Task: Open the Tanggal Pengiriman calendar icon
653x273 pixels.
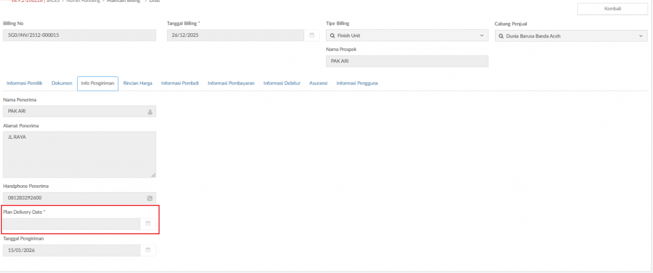Action: pyautogui.click(x=148, y=250)
